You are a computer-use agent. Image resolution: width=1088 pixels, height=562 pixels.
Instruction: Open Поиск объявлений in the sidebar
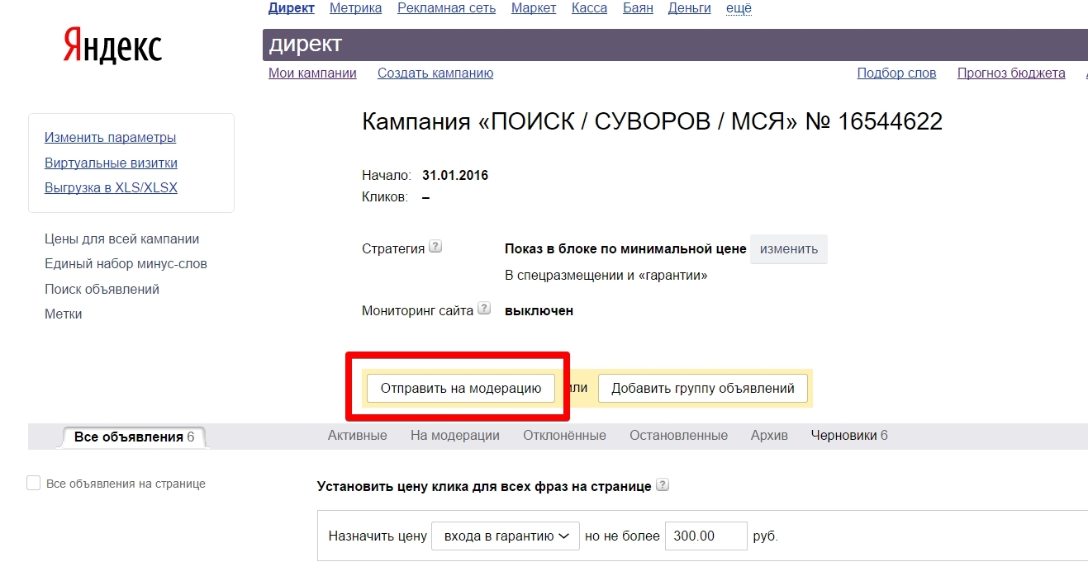[102, 289]
